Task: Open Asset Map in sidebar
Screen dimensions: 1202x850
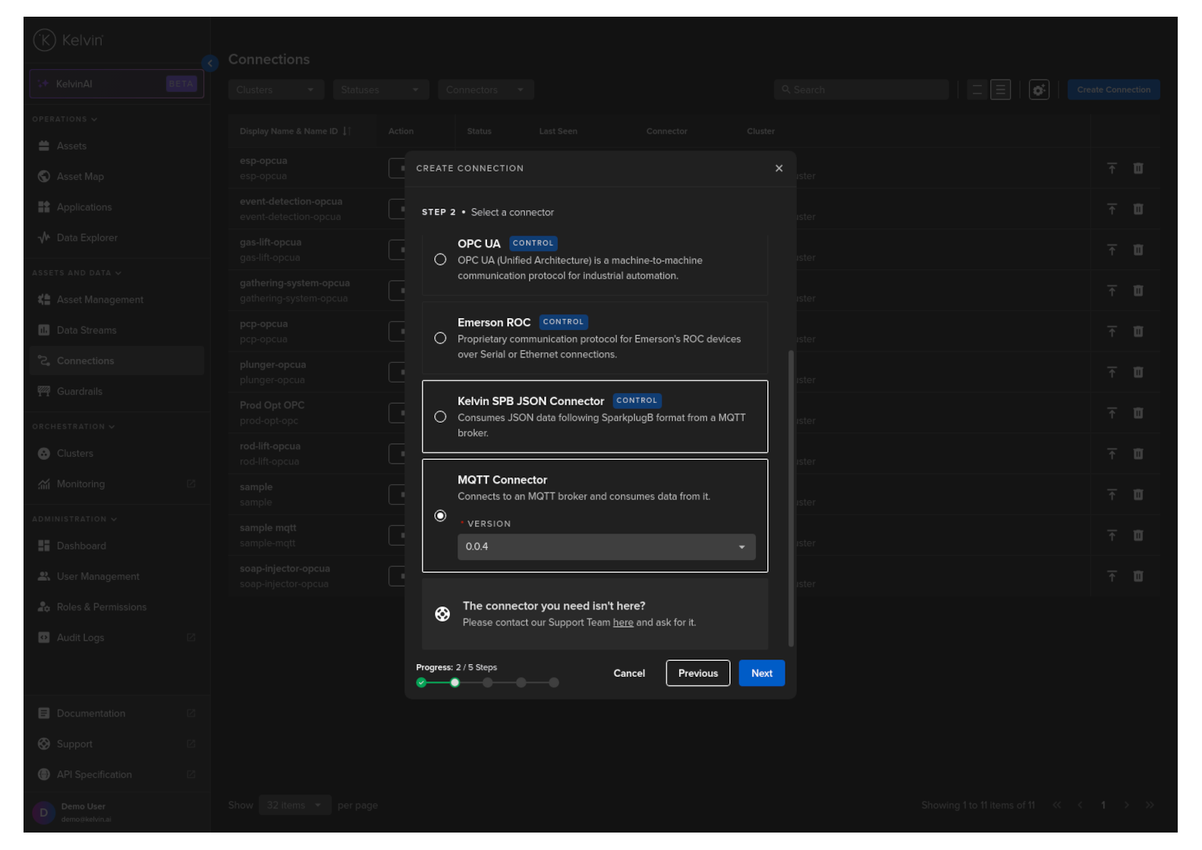Action: coord(80,177)
